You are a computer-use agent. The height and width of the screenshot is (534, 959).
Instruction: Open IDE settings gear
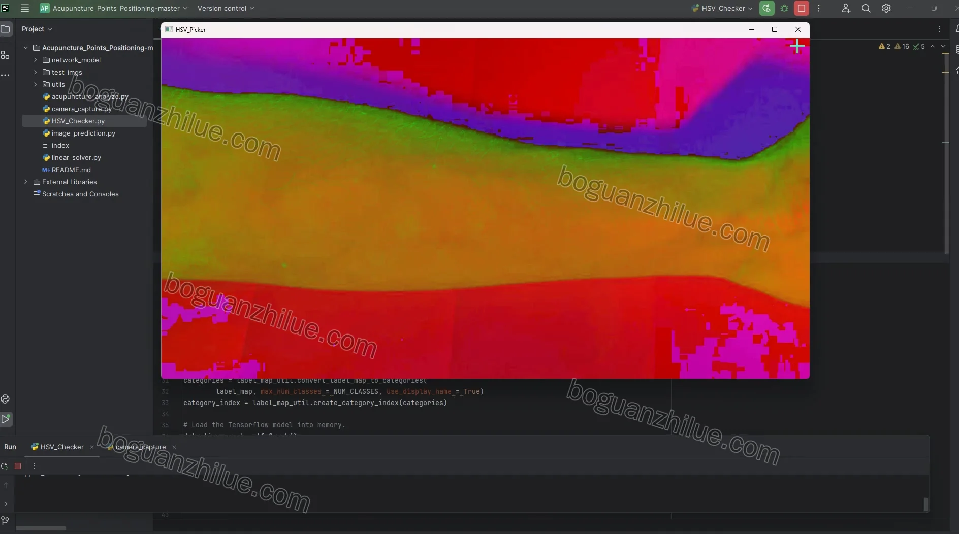click(x=886, y=8)
